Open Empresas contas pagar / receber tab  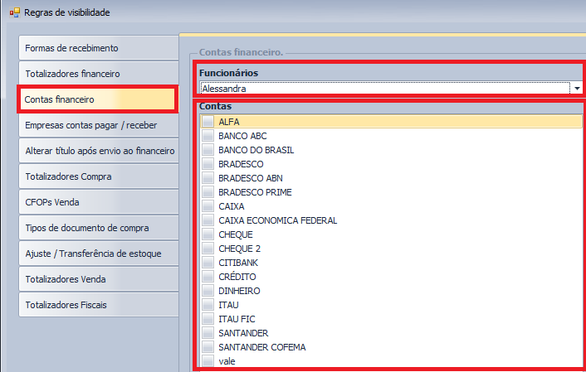pyautogui.click(x=99, y=125)
